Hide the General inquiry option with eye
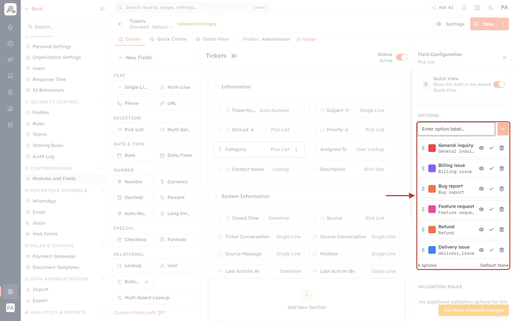The width and height of the screenshot is (514, 321). click(481, 148)
